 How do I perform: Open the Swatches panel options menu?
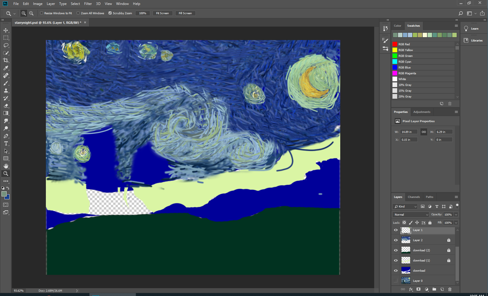(x=456, y=26)
